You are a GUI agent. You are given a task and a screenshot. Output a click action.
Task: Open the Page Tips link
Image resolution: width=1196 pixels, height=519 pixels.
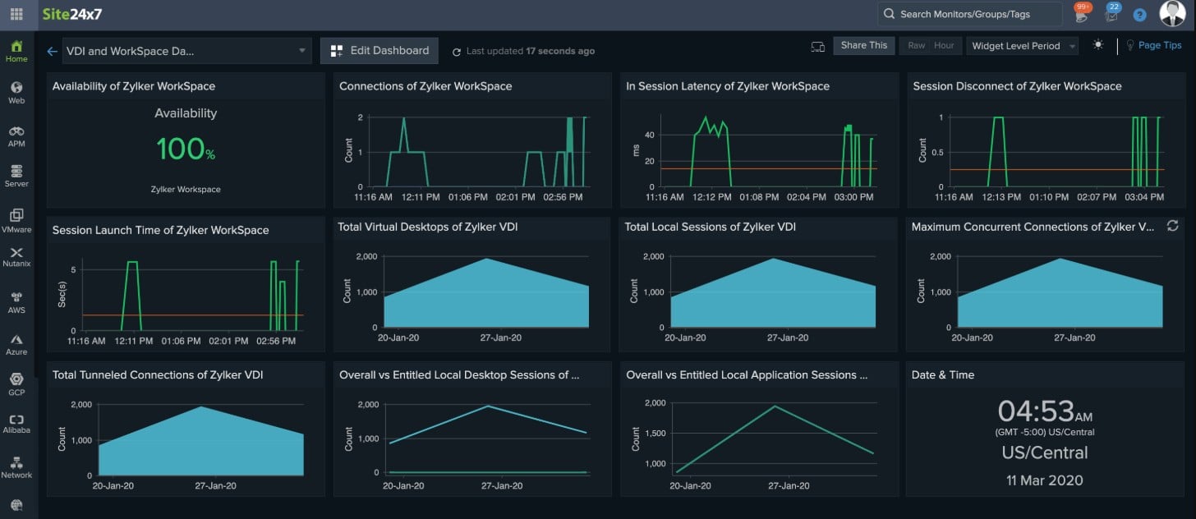click(x=1153, y=46)
